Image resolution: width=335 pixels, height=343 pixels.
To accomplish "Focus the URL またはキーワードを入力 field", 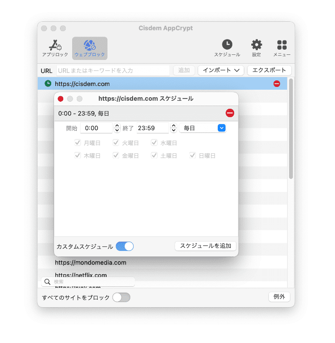I will [x=113, y=71].
